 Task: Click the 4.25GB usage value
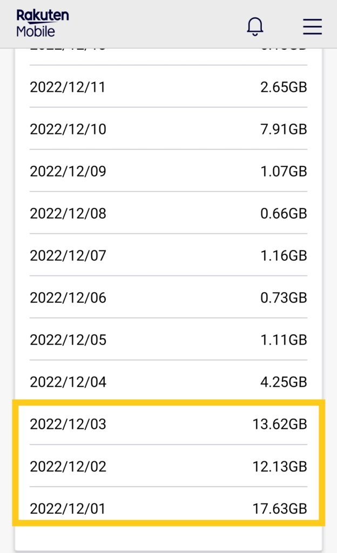point(284,382)
